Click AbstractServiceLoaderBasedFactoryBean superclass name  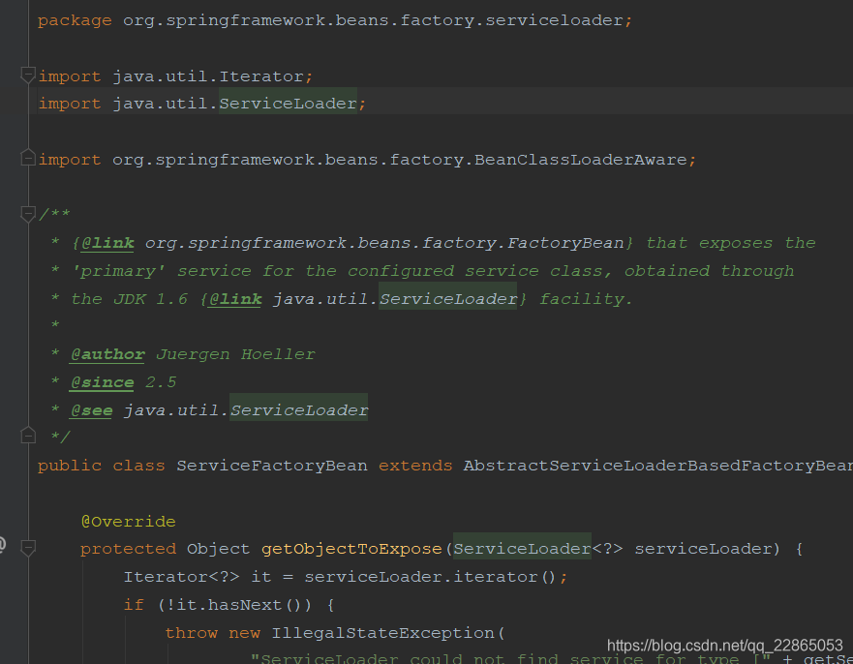tap(657, 466)
